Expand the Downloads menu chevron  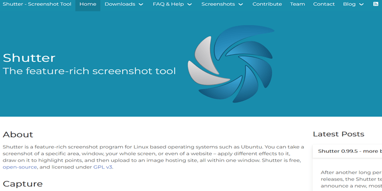tap(141, 4)
